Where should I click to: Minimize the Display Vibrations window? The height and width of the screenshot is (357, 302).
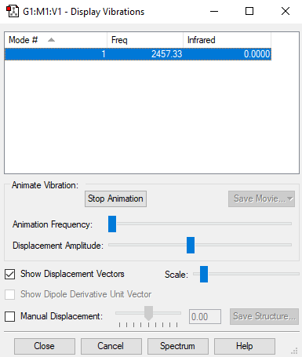[x=214, y=11]
